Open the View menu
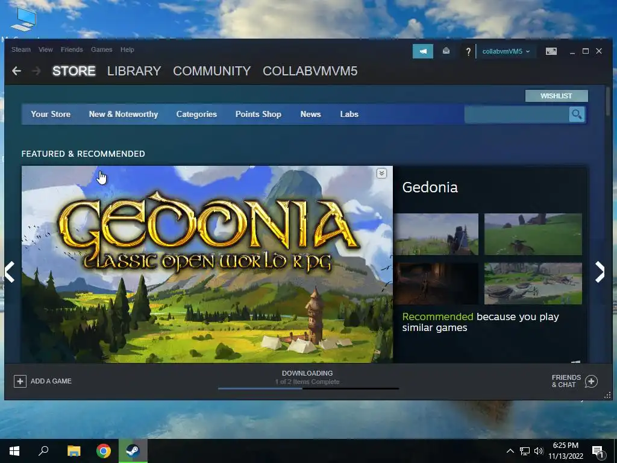The image size is (617, 463). [x=46, y=49]
